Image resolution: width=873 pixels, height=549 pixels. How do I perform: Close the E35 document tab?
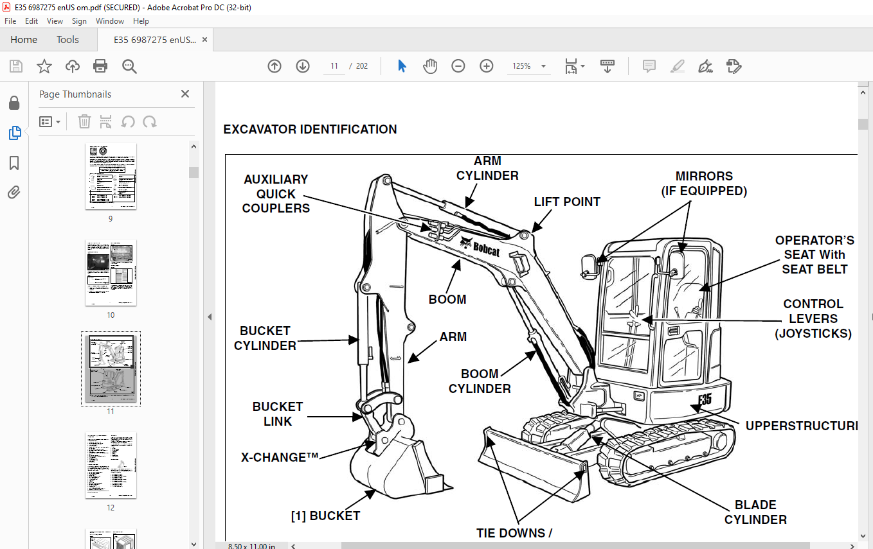[x=205, y=40]
